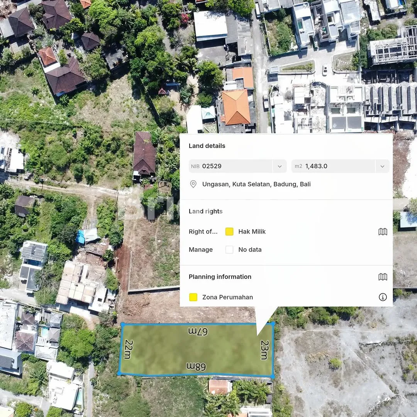Click the Ungasan, Kuta Selatan address text
Viewport: 417px width, 417px height.
[x=256, y=184]
